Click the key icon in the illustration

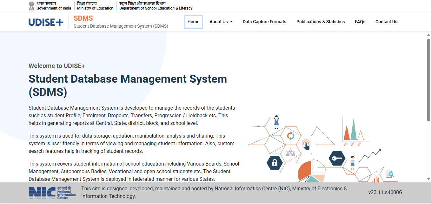coord(337,158)
